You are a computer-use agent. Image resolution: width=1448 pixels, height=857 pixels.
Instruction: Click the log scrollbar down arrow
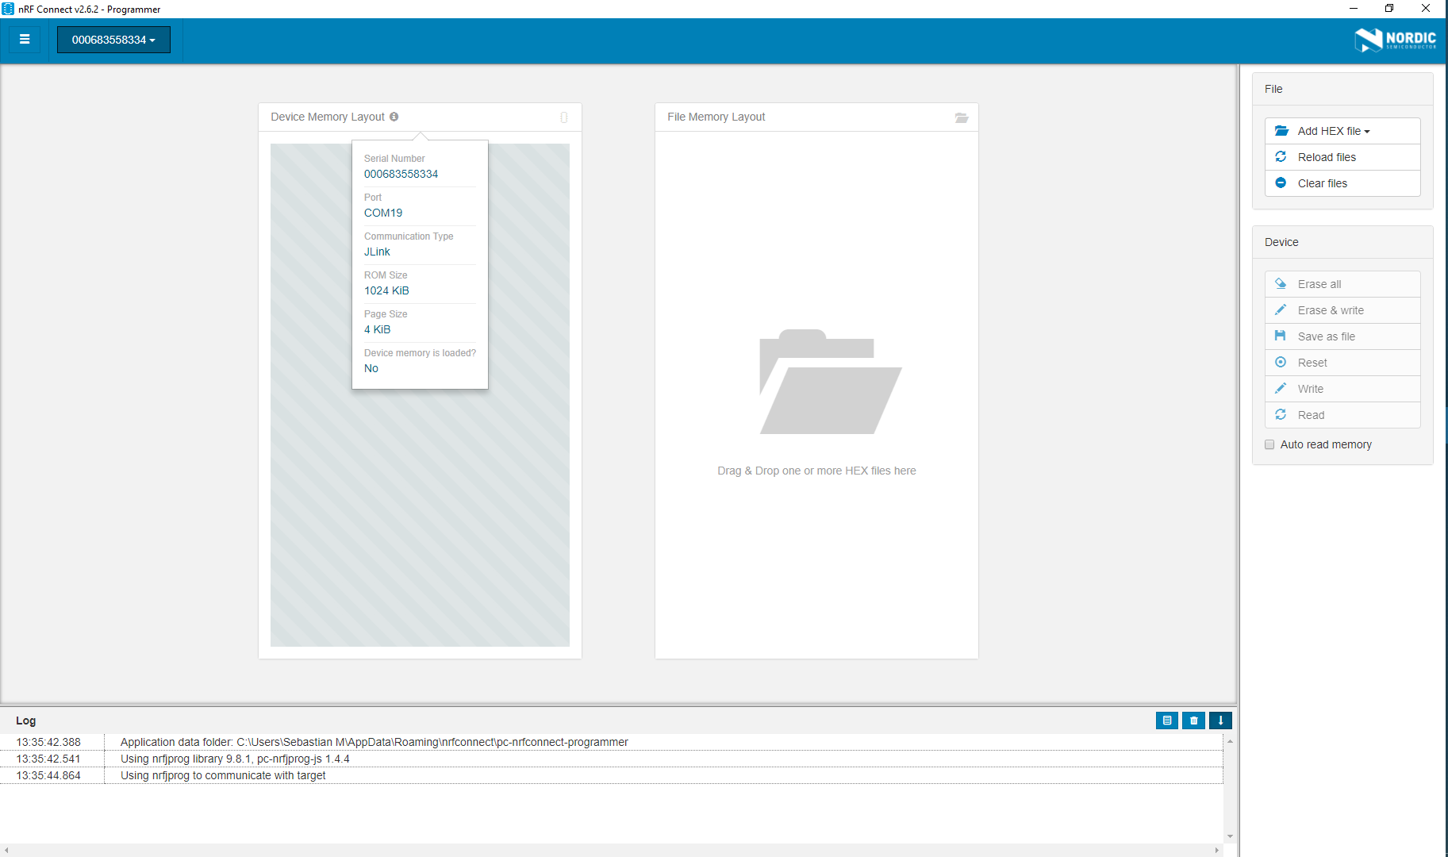pos(1230,836)
